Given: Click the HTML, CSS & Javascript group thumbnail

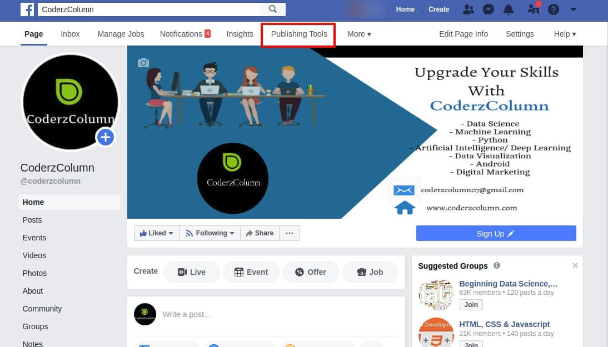Looking at the screenshot, I should [436, 333].
